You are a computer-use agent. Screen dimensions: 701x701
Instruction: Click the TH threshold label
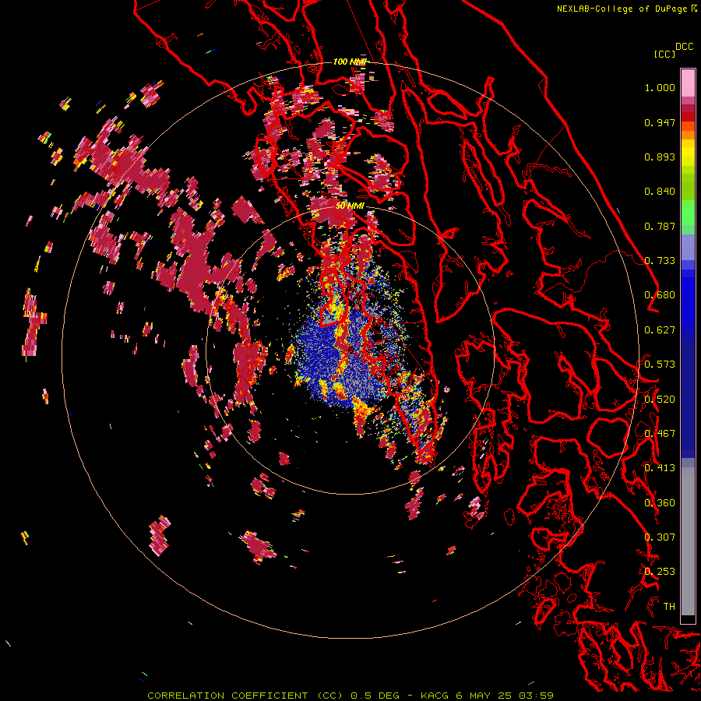coord(669,607)
